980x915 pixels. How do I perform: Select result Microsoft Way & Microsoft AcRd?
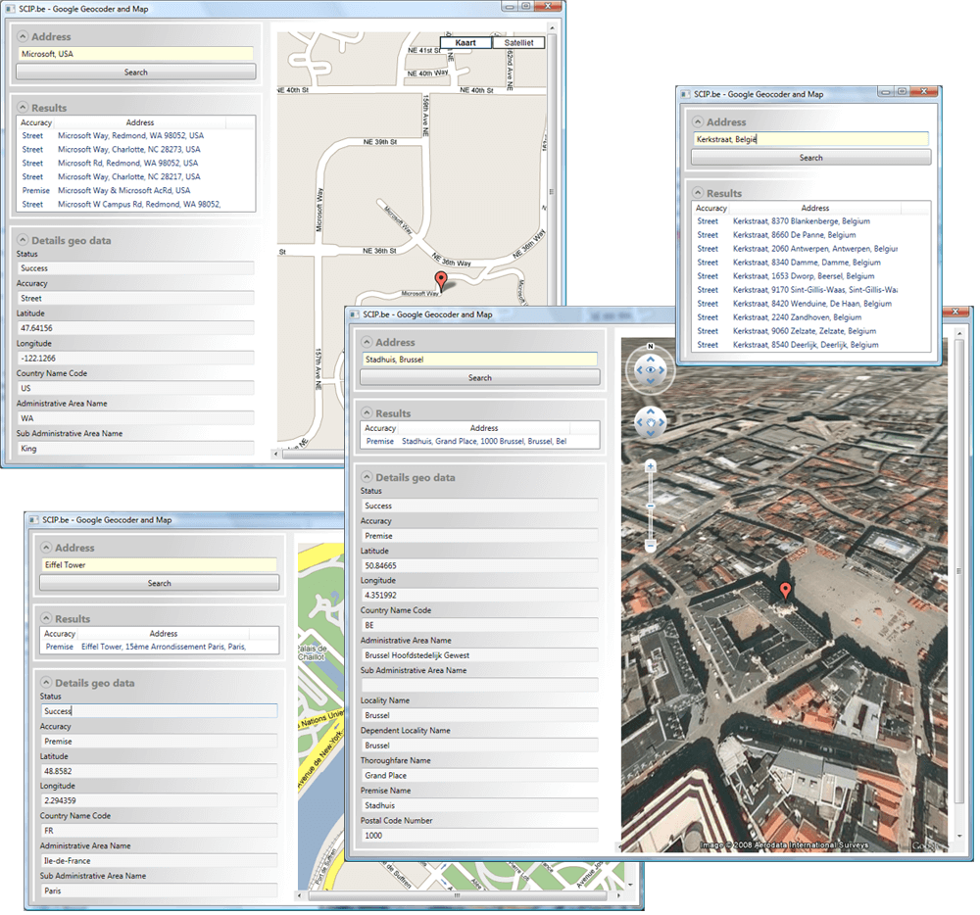pos(135,190)
